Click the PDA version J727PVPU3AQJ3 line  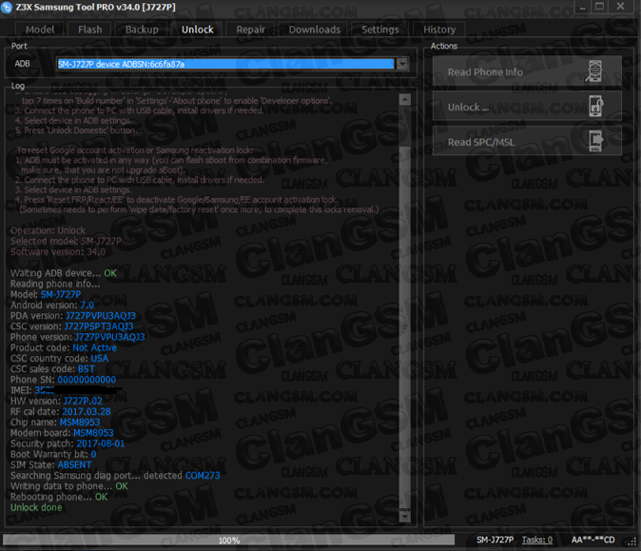[73, 315]
